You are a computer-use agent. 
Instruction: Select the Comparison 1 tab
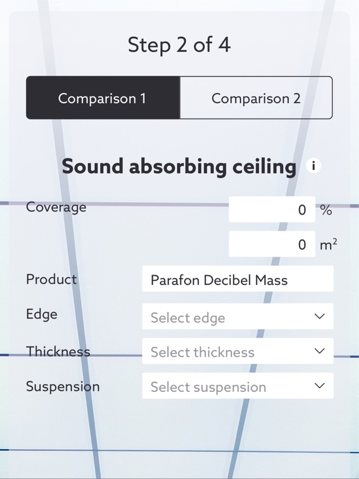click(102, 98)
